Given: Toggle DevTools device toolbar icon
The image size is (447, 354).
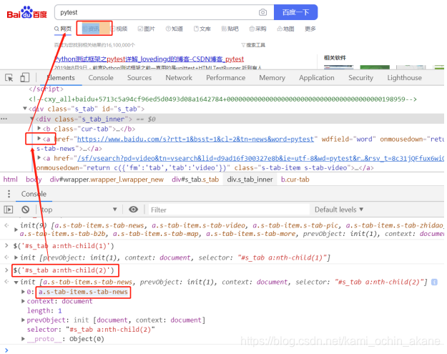Looking at the screenshot, I should pyautogui.click(x=24, y=77).
